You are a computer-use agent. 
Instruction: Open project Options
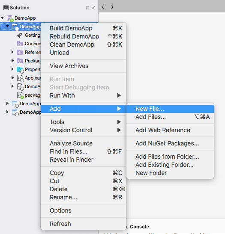click(84, 210)
